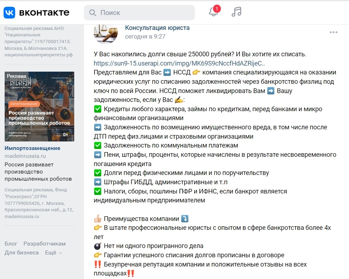Click the Консультация юриста avatar image
Viewport: 349px width, 279px height.
coord(106,33)
